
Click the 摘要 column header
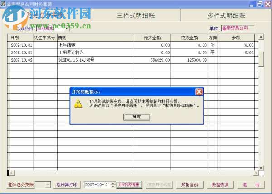(96, 38)
